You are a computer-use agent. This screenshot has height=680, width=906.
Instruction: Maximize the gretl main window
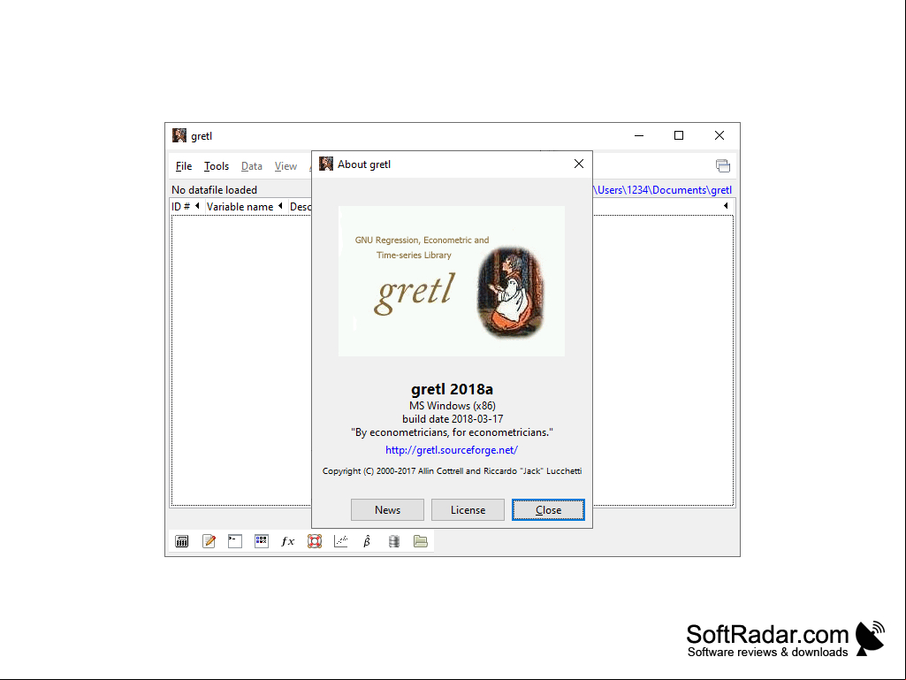679,135
